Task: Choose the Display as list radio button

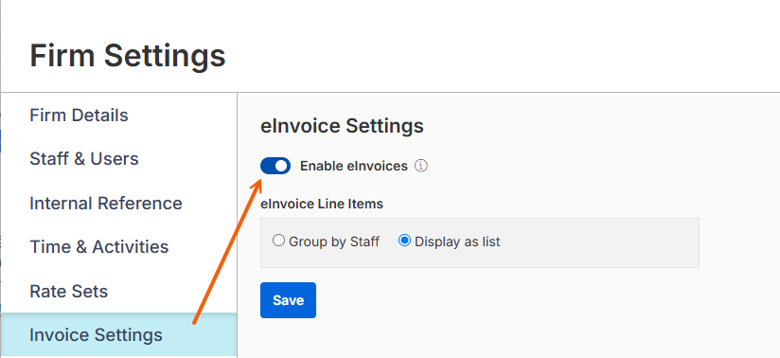Action: tap(404, 241)
